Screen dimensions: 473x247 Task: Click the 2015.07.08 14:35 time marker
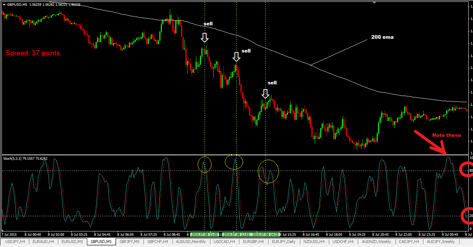tap(266, 234)
